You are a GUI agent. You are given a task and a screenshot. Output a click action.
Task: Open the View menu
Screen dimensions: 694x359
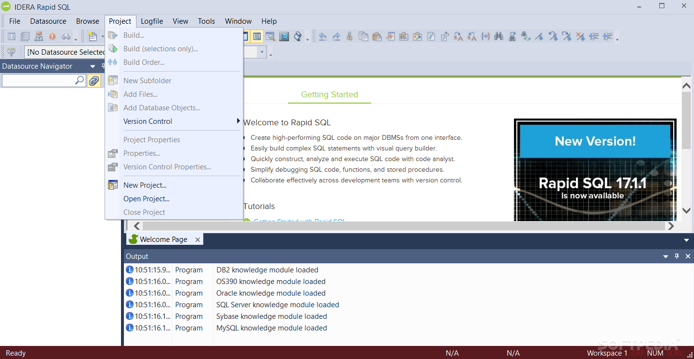(x=181, y=21)
